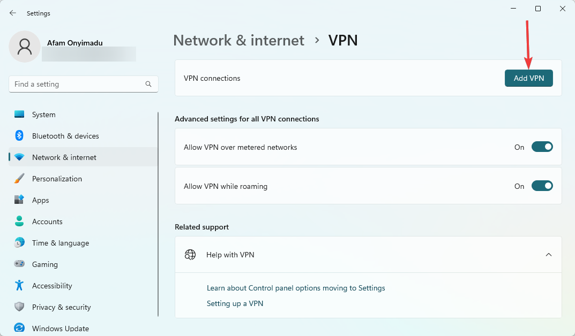Click the VPN connections label
Viewport: 575px width, 336px height.
(212, 78)
